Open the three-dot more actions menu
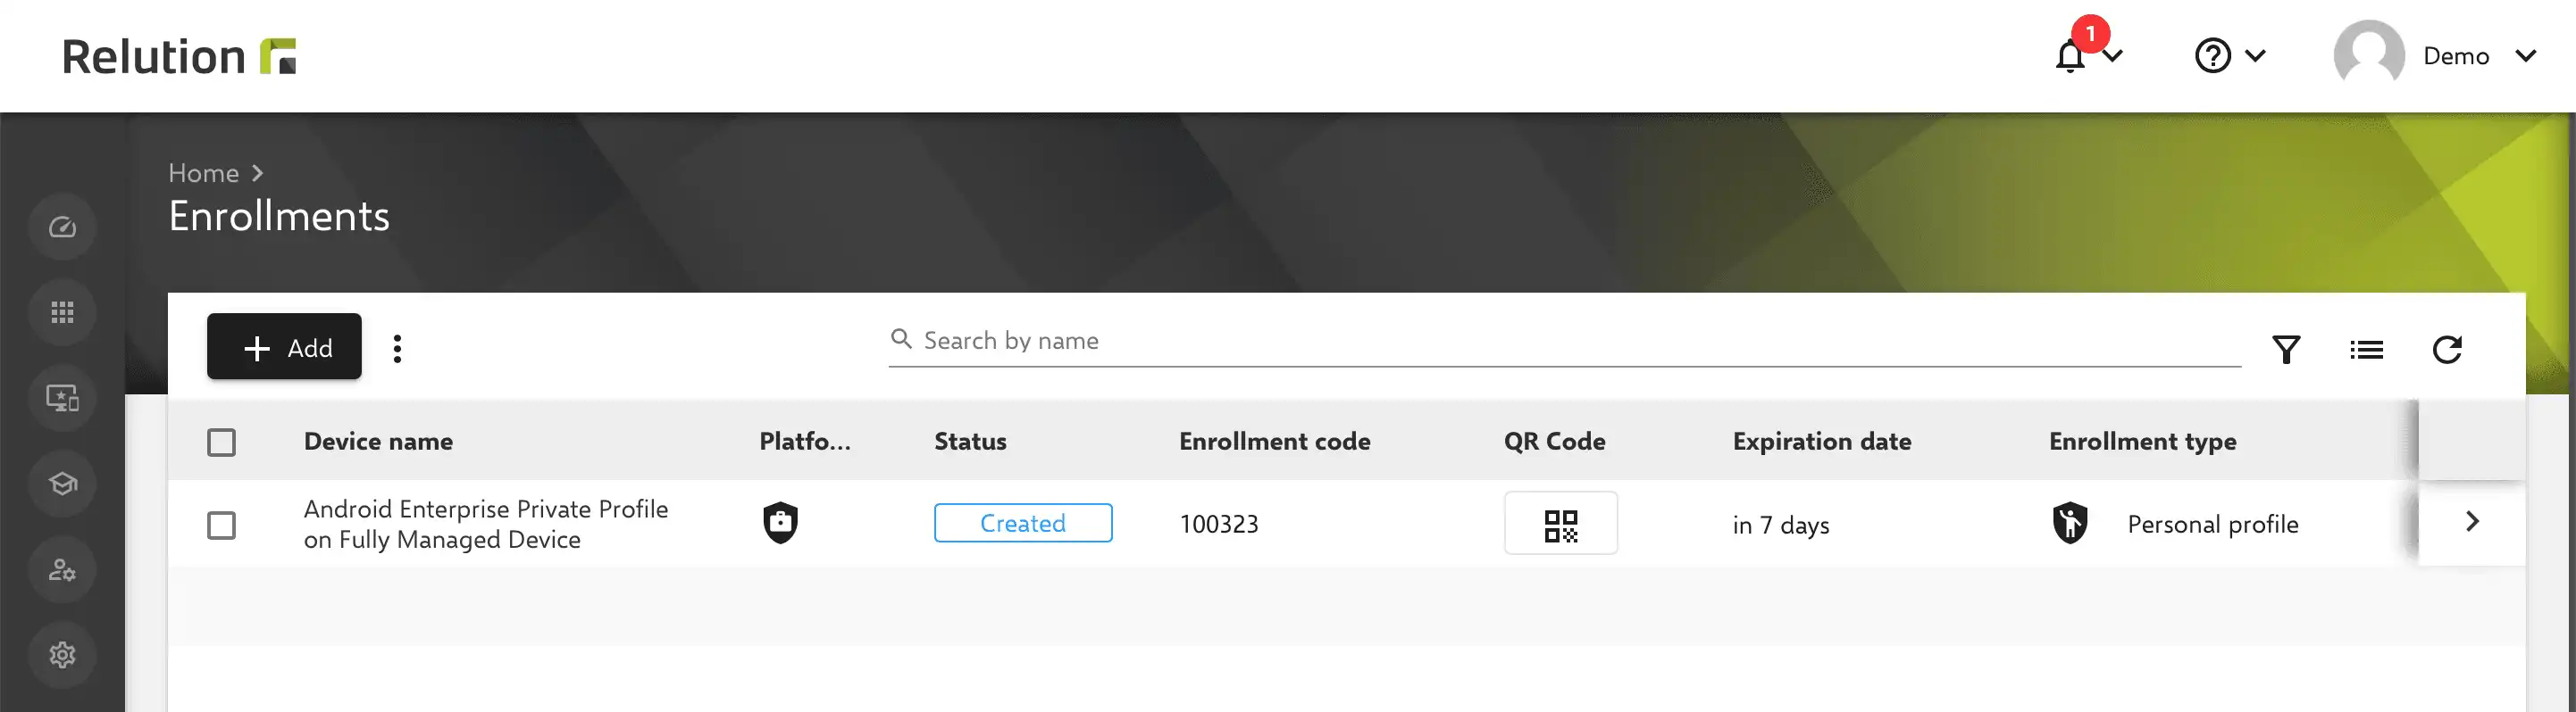This screenshot has width=2576, height=712. (x=397, y=349)
